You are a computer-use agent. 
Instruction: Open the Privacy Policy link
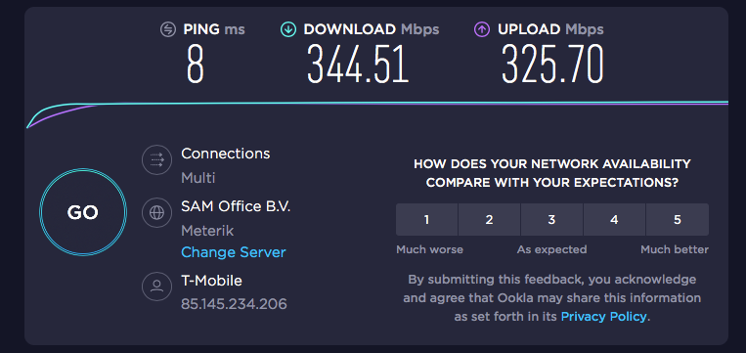[x=604, y=317]
